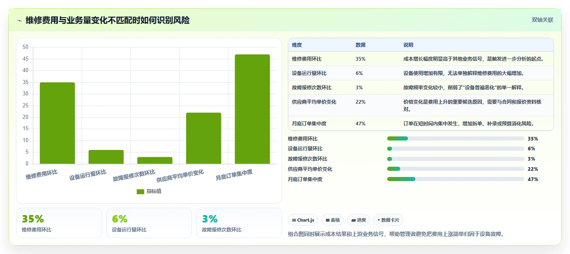Open the 35% 维修费用环比 data card
The width and height of the screenshot is (570, 254).
(x=59, y=223)
